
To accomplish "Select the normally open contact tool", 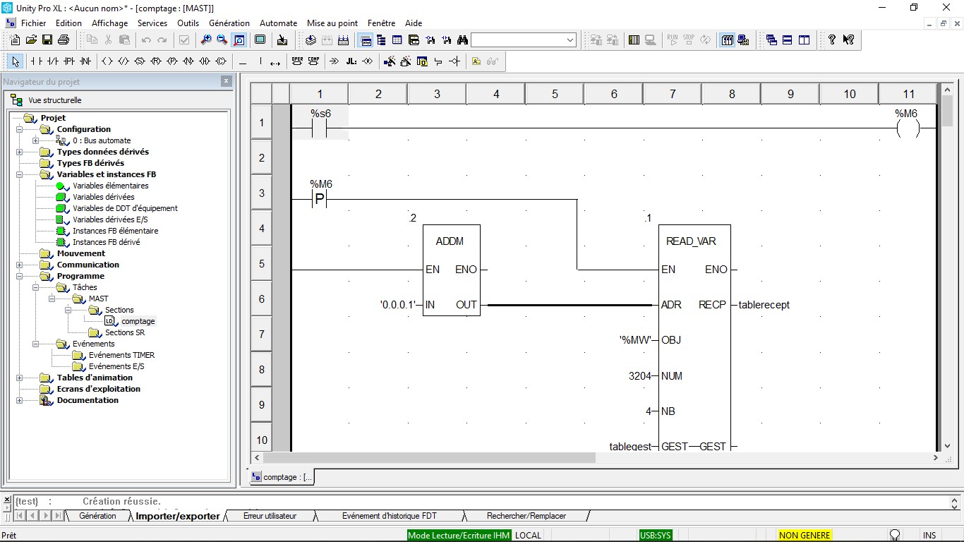I will click(36, 61).
